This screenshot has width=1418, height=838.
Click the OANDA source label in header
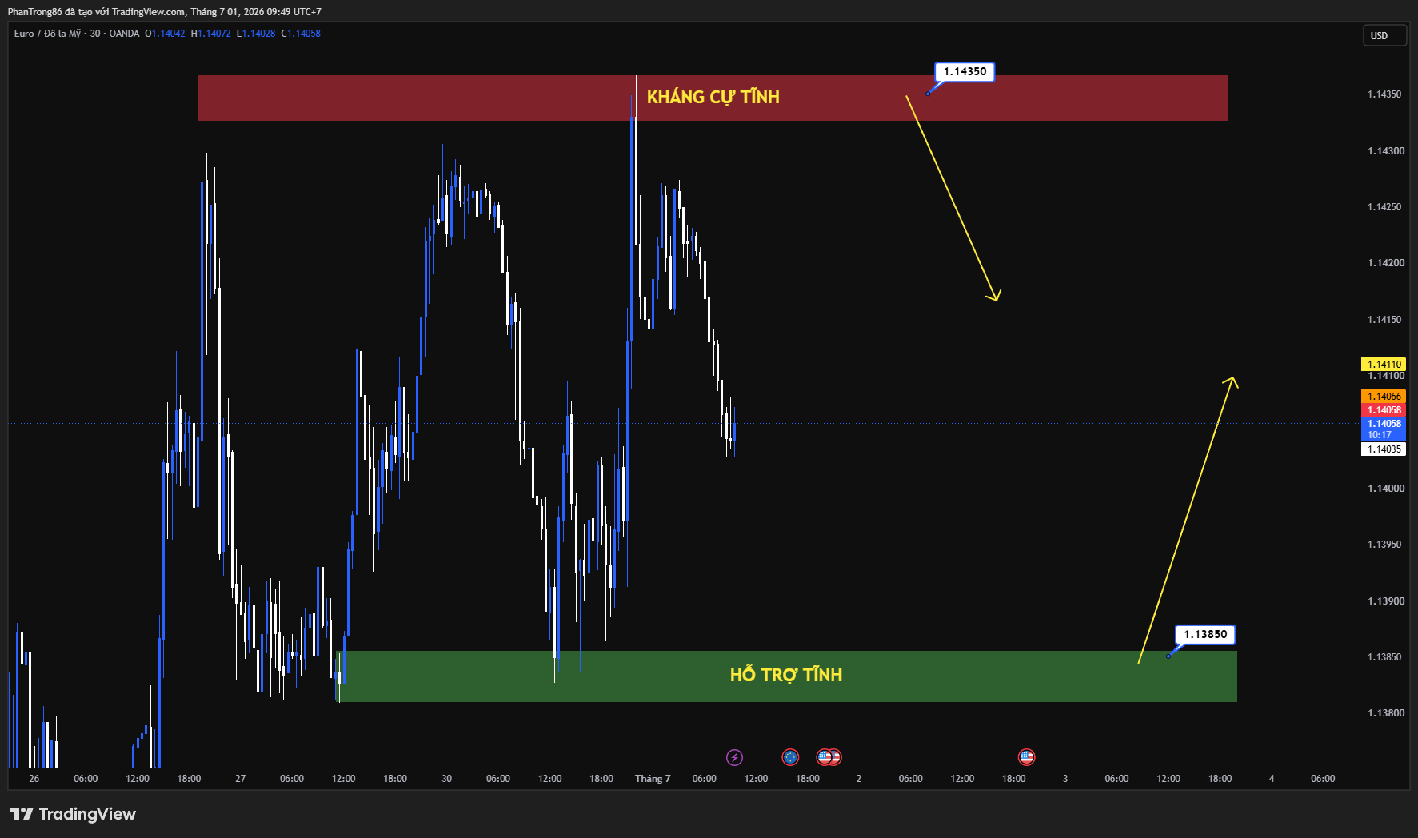tap(124, 34)
